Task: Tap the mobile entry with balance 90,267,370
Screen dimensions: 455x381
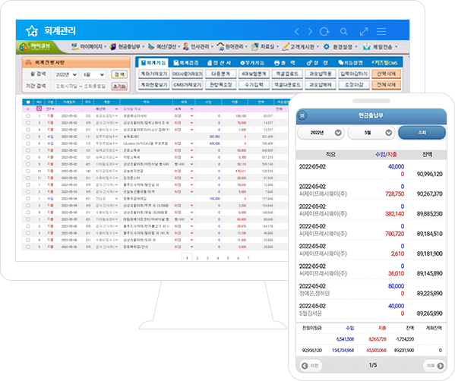Action: pyautogui.click(x=371, y=190)
